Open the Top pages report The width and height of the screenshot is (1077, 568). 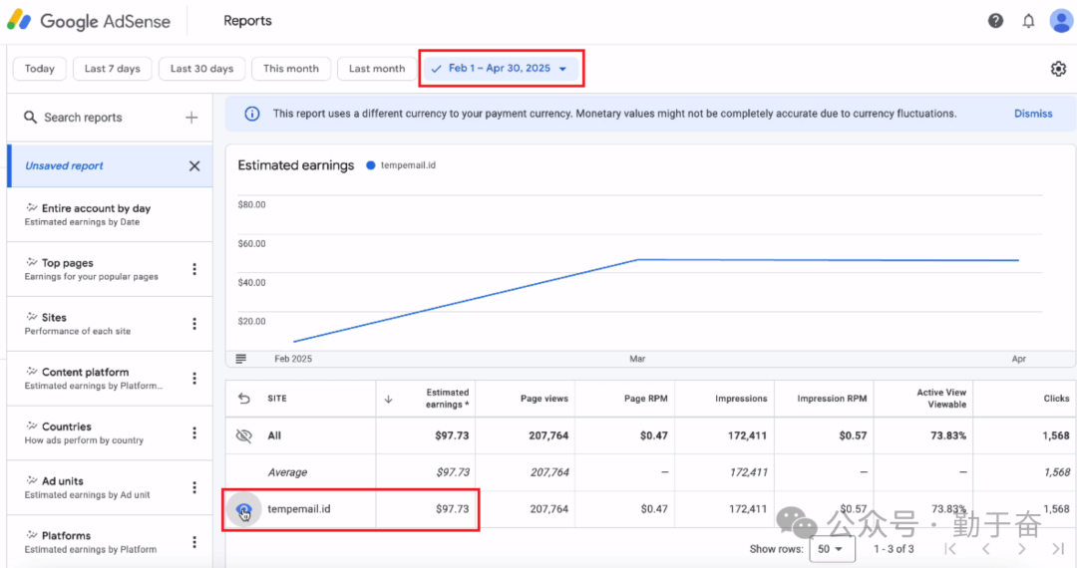pyautogui.click(x=110, y=269)
